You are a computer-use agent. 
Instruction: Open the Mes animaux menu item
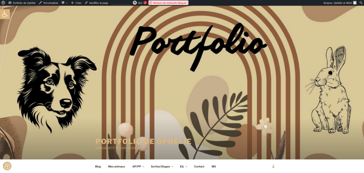(117, 167)
